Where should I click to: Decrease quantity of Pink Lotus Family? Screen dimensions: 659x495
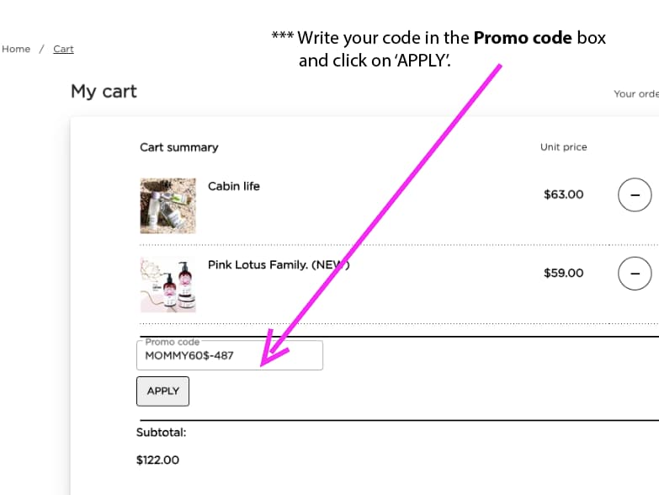(x=635, y=273)
